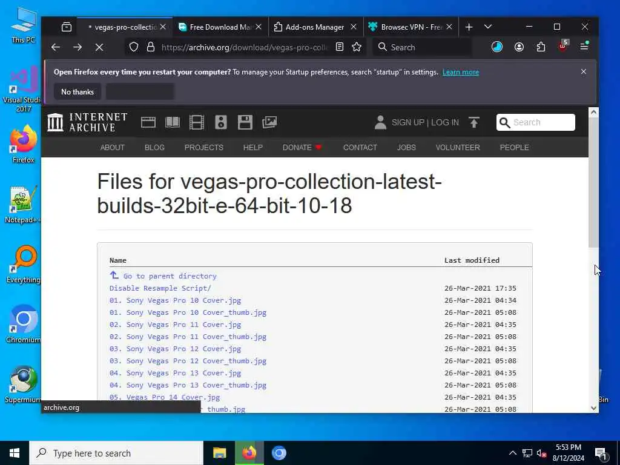Open the DONATE menu item
The height and width of the screenshot is (465, 620).
(302, 148)
